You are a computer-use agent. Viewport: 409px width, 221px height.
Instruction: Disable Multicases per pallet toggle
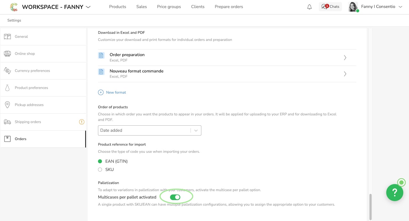coord(175,197)
